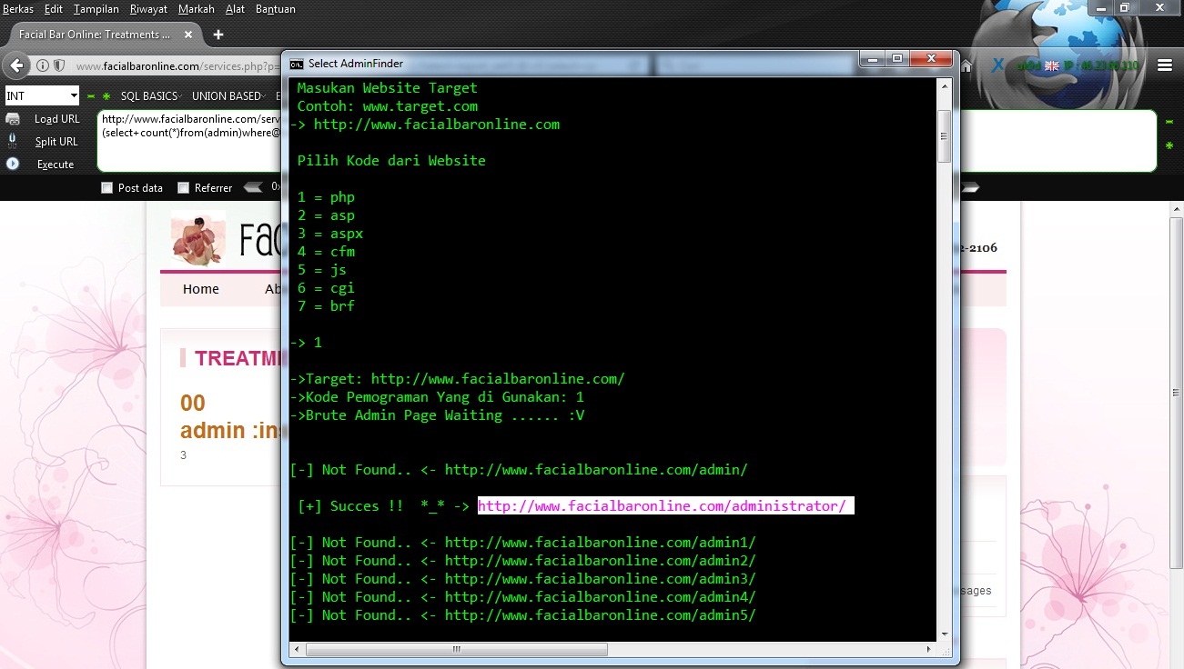Click the UK flag IP indicator
Viewport: 1184px width, 669px height.
click(x=1052, y=65)
